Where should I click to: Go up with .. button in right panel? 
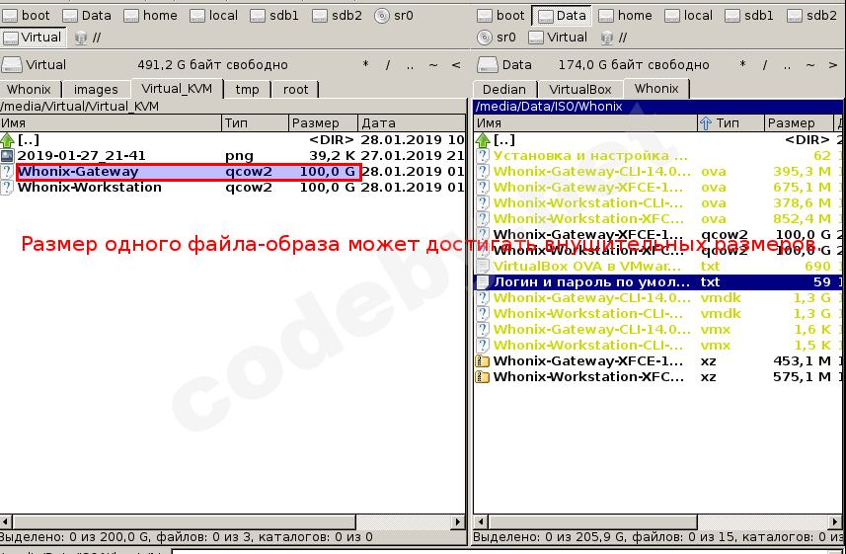[x=787, y=65]
